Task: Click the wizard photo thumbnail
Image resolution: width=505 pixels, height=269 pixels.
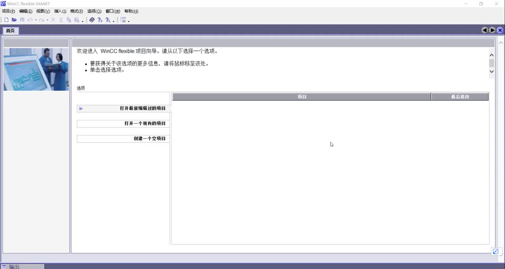Action: click(x=36, y=69)
